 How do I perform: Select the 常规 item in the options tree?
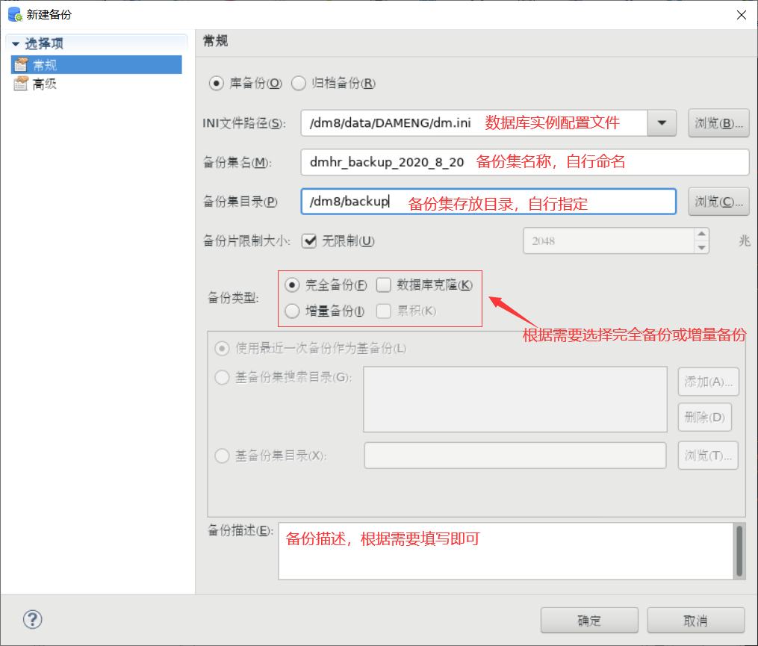coord(96,64)
